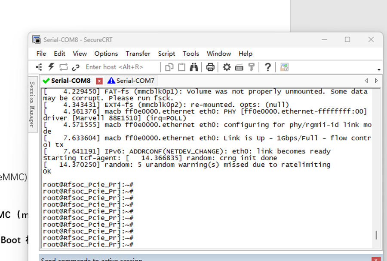Open the Session Manager side panel
The height and width of the screenshot is (261, 387).
32,104
